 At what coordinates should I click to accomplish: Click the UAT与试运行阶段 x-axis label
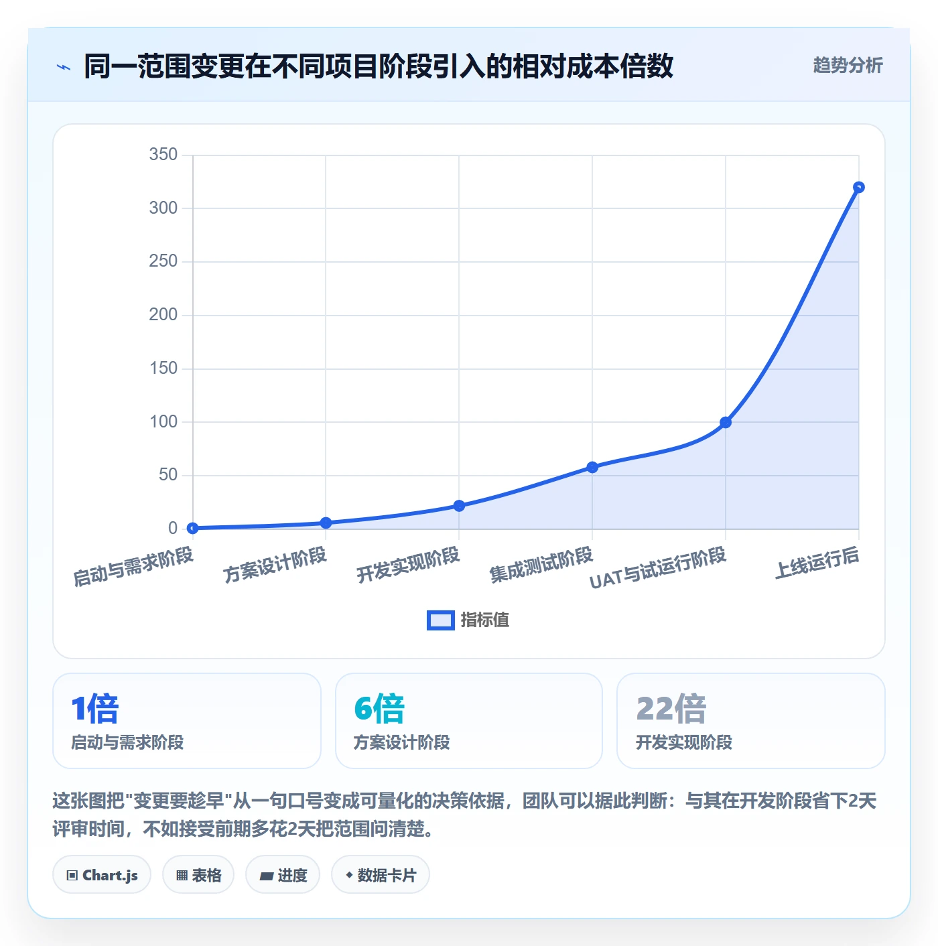[658, 568]
